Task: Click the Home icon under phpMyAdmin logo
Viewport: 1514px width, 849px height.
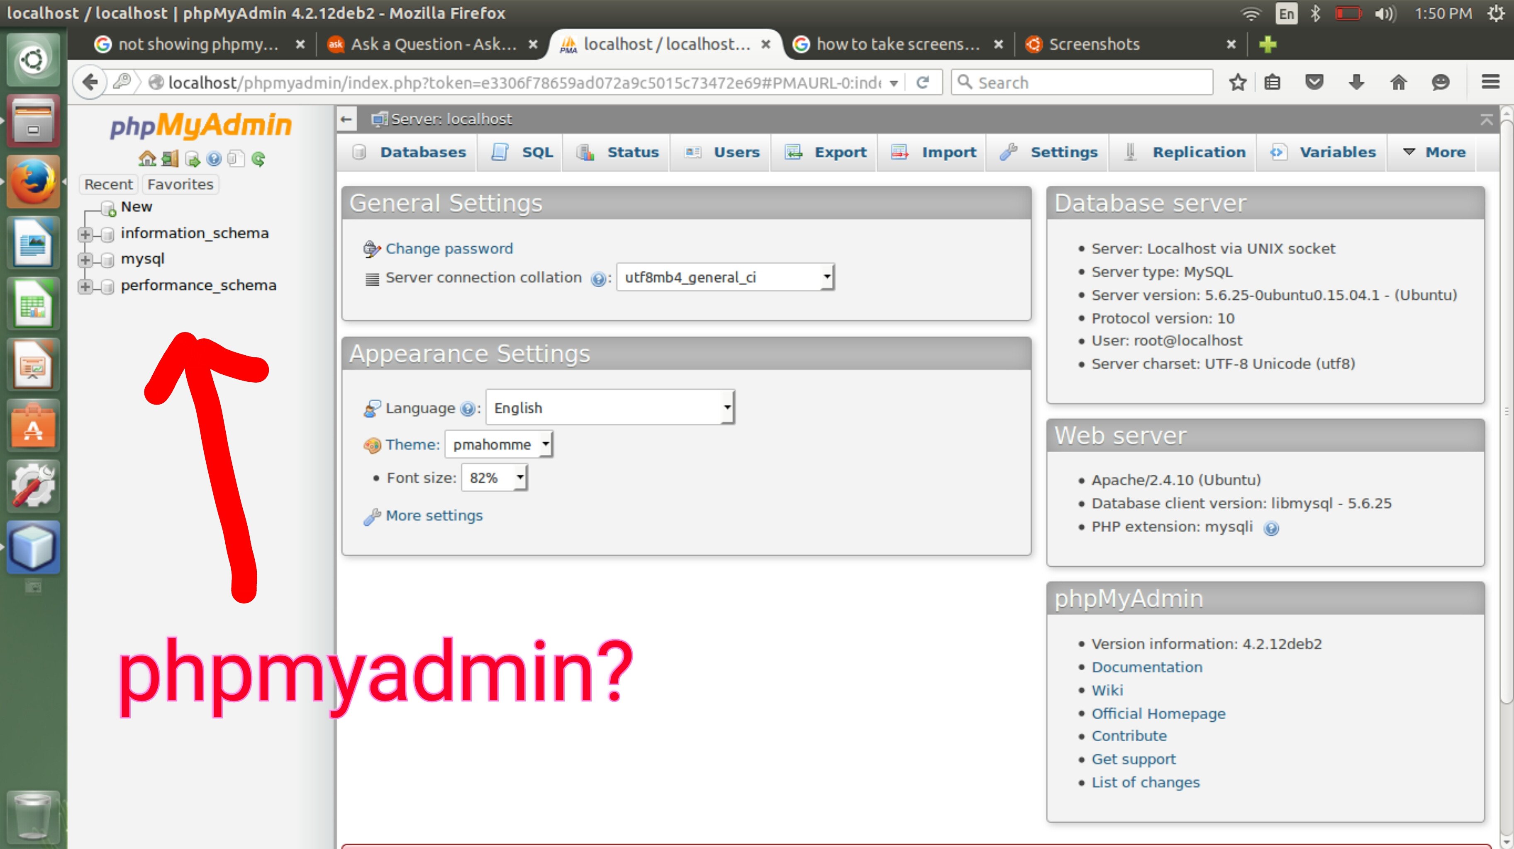Action: tap(147, 158)
